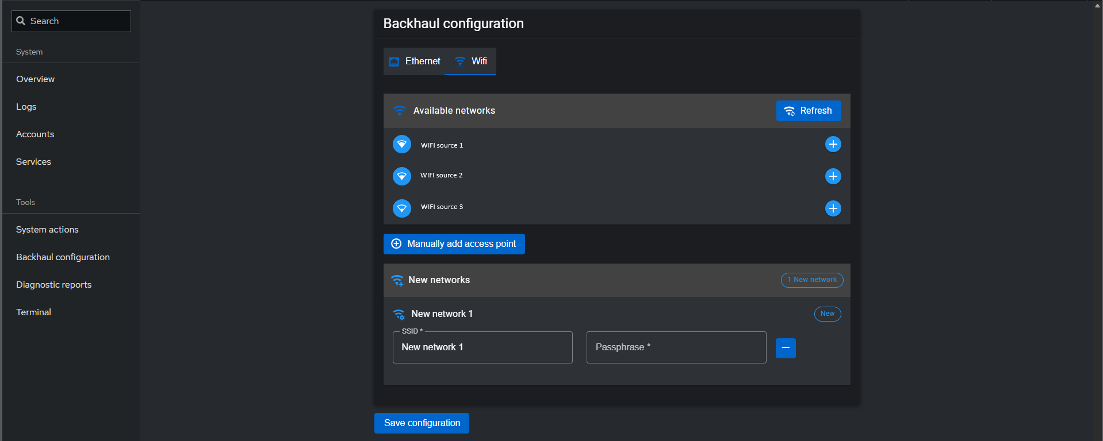The height and width of the screenshot is (441, 1103).
Task: Focus the Search field
Action: (71, 21)
